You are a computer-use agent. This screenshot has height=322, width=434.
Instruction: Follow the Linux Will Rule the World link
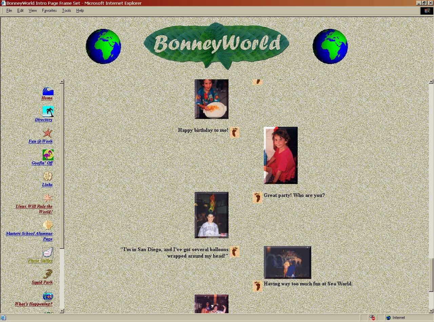click(34, 209)
